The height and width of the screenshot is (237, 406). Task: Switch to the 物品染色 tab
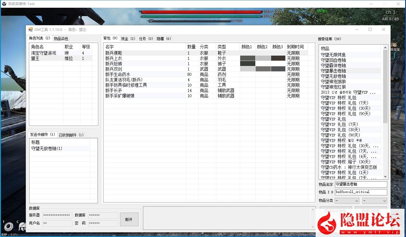[x=61, y=39]
